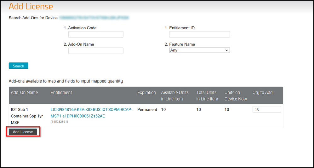Open the LIC-09848169-KEA-KID-BUS entitlement link
This screenshot has width=314, height=168.
91,113
